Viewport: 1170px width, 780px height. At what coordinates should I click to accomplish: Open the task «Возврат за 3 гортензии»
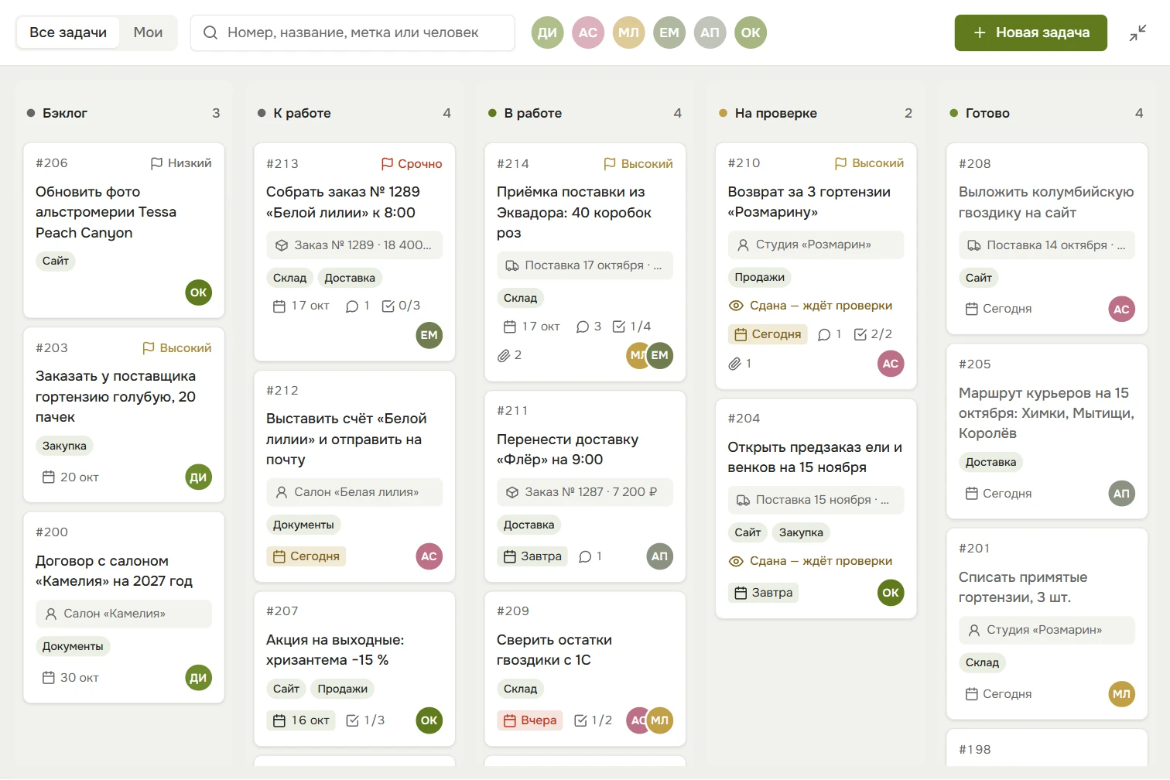pyautogui.click(x=809, y=202)
